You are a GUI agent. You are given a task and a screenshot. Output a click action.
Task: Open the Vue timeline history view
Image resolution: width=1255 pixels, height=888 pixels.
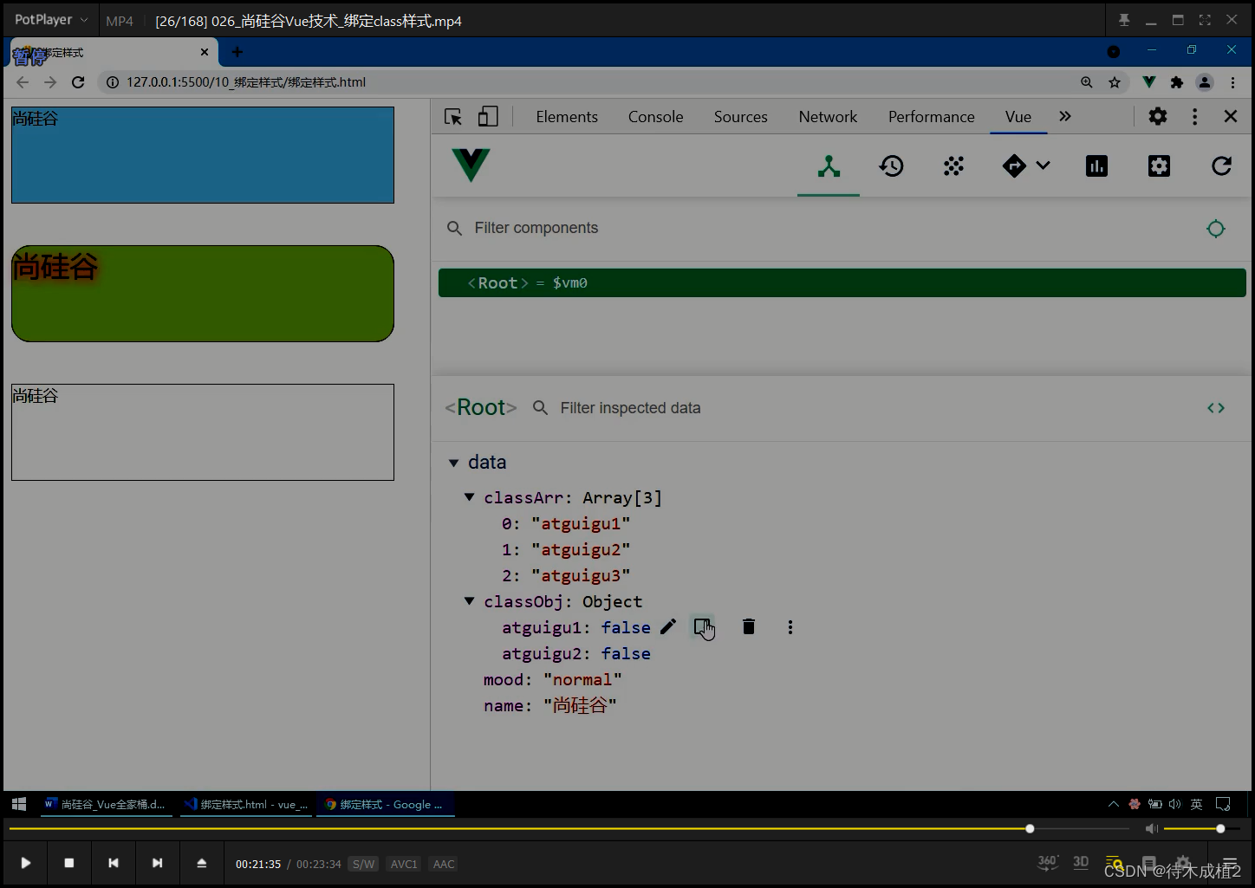892,166
